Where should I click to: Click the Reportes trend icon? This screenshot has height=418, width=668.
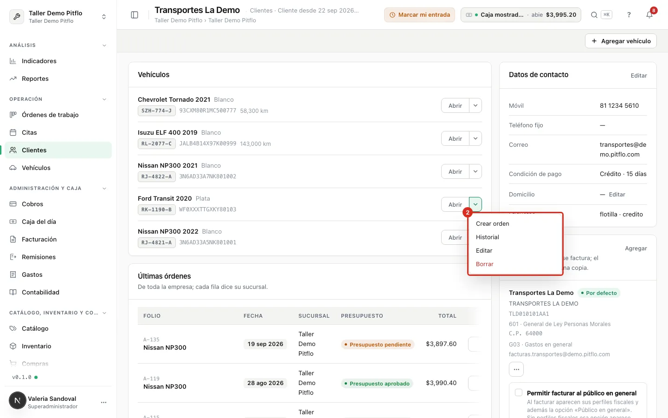pyautogui.click(x=13, y=78)
